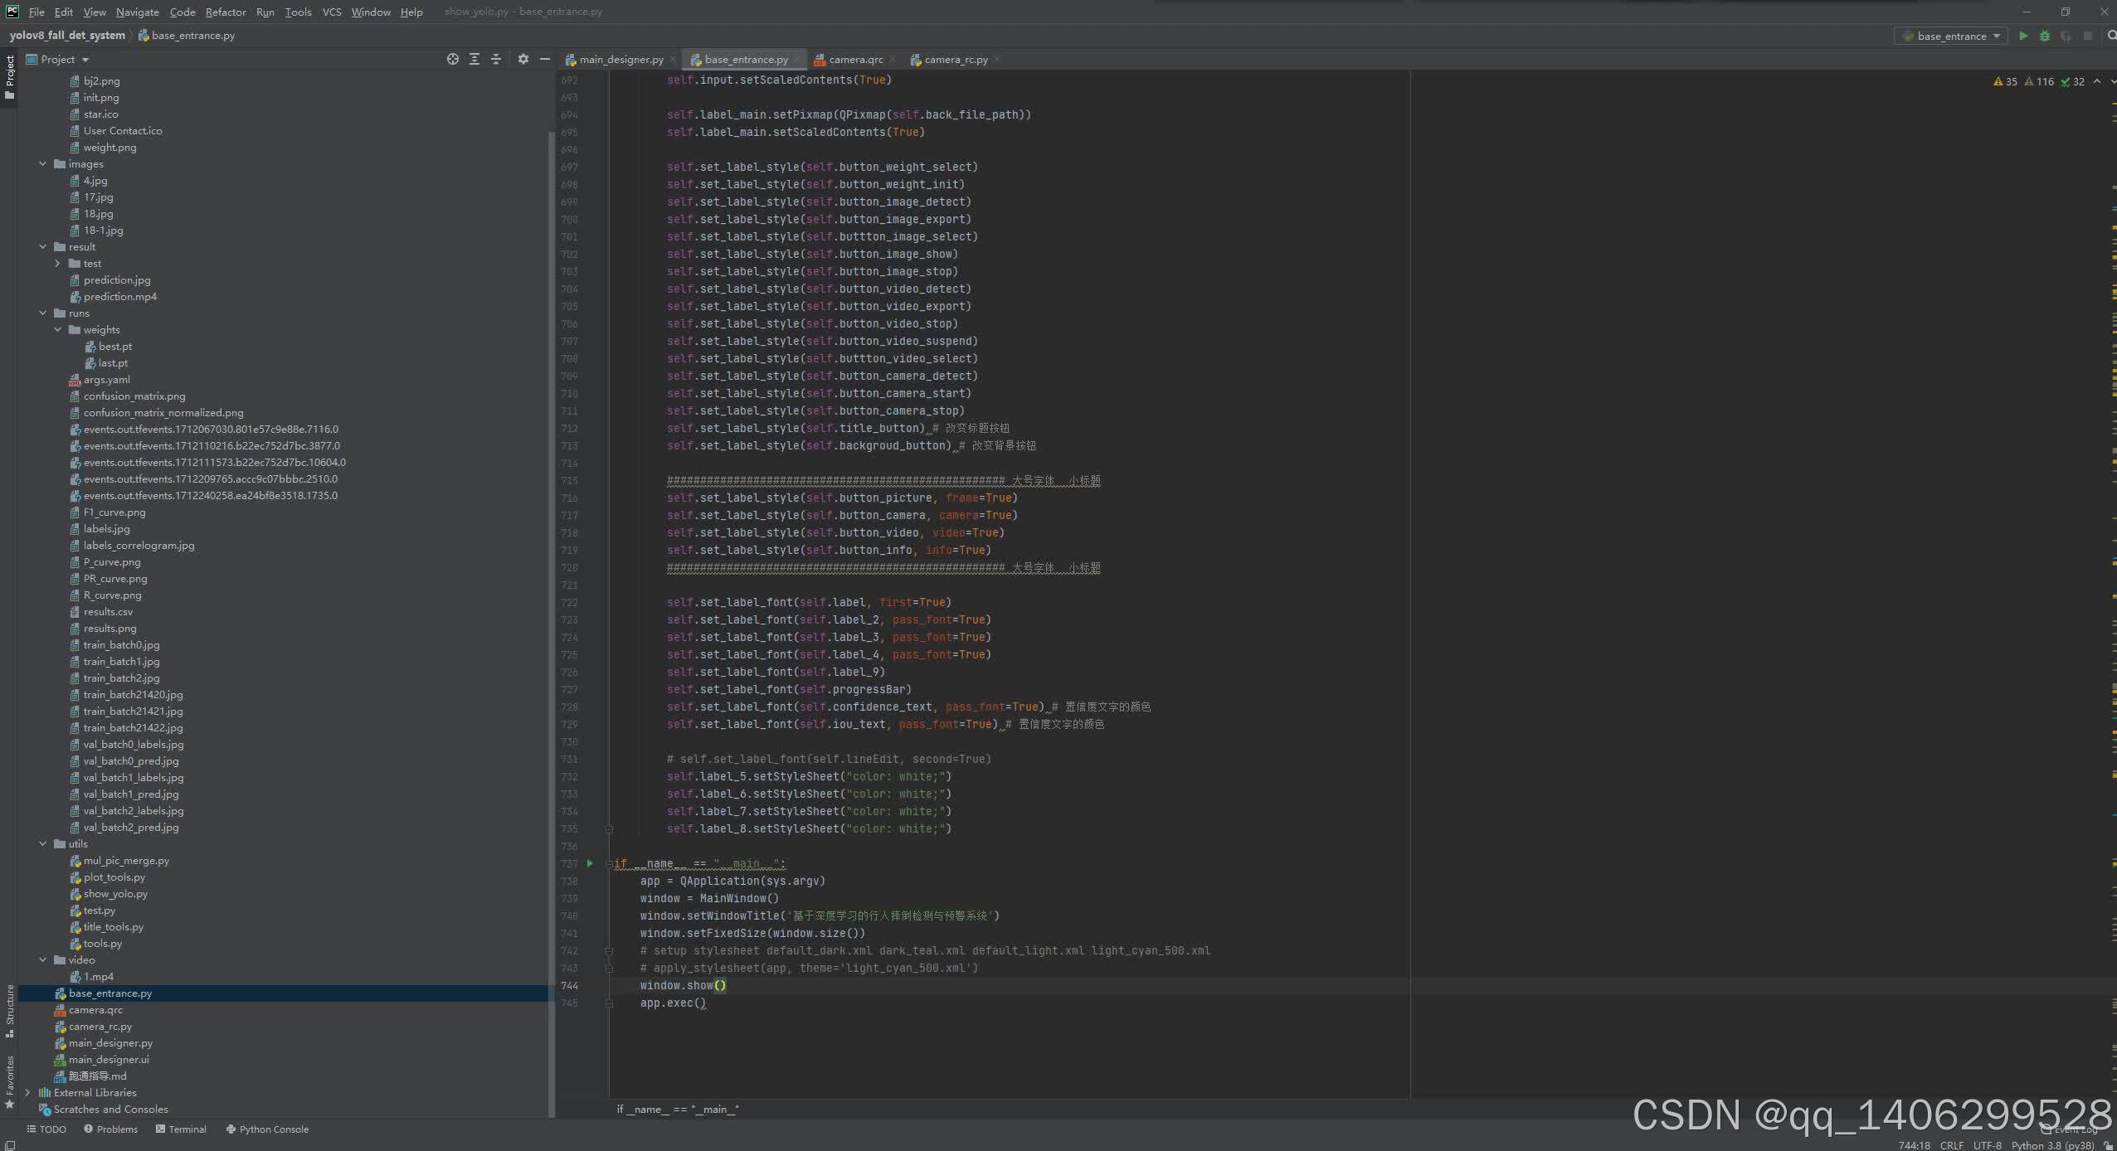Collapse all in Project tree toolbar
Viewport: 2117px width, 1151px height.
(x=496, y=59)
